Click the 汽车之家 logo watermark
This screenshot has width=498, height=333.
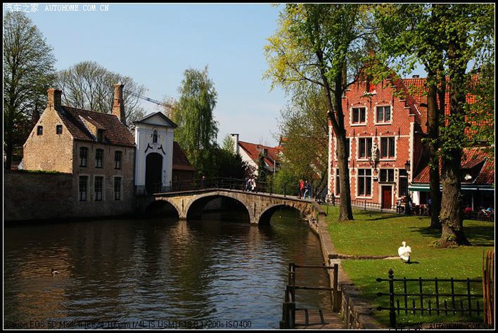[x=21, y=8]
